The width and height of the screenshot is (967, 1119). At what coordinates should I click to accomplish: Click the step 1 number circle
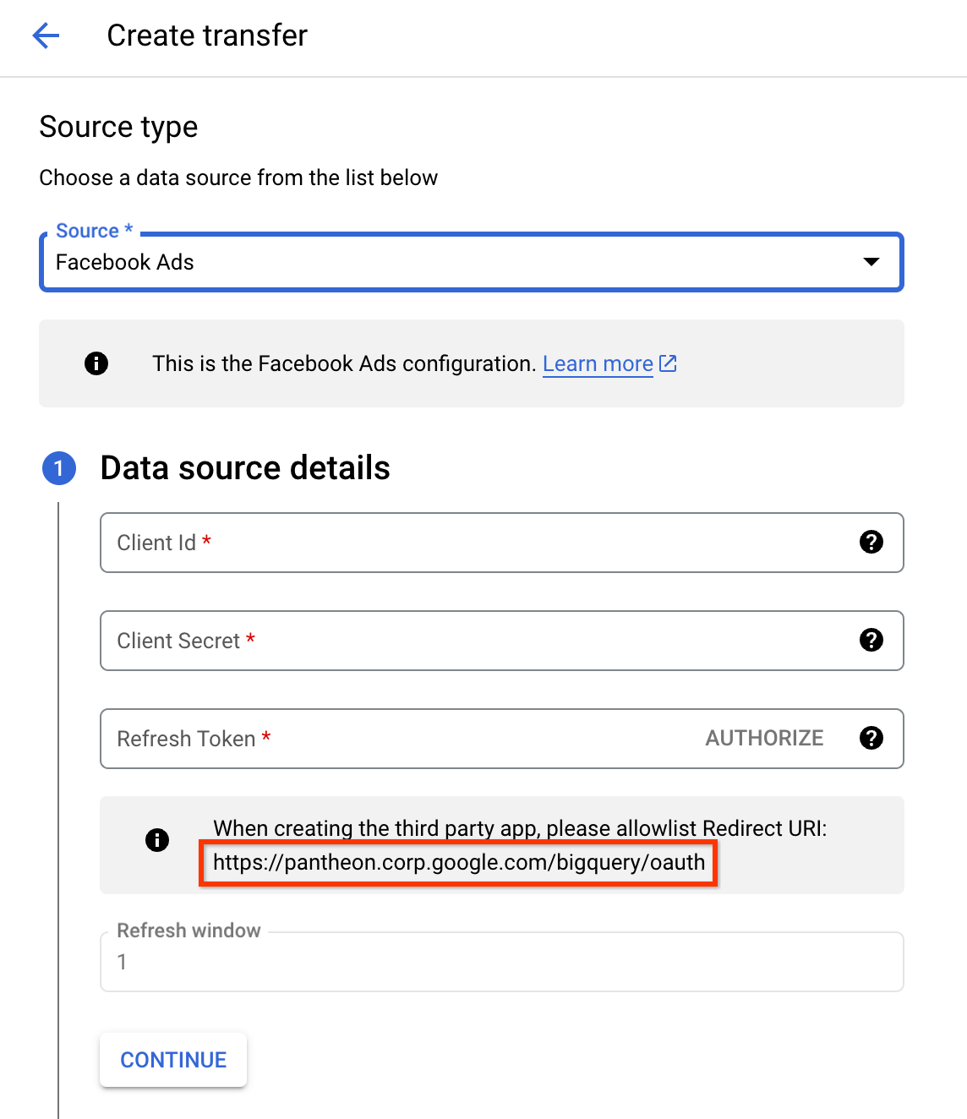point(59,468)
